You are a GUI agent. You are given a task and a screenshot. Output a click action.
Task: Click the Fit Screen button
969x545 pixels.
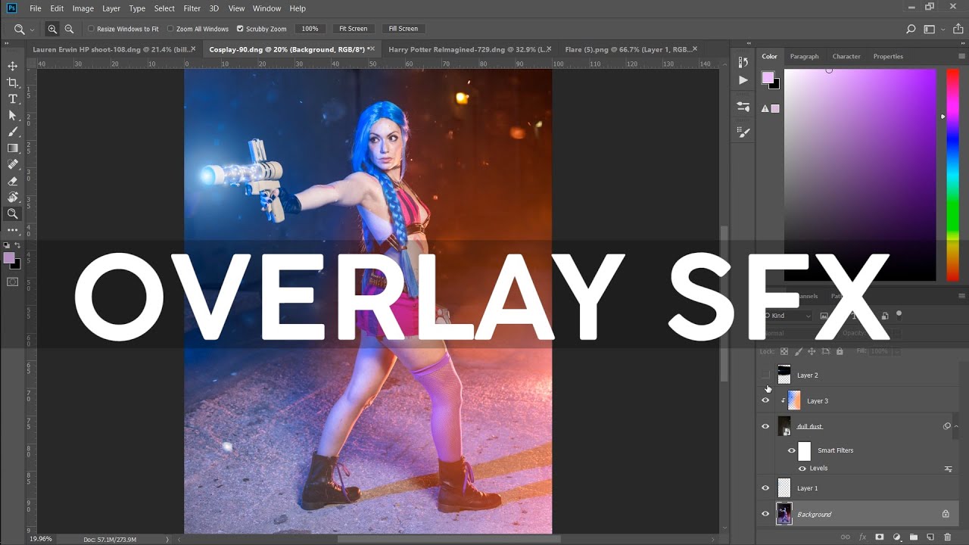pyautogui.click(x=353, y=29)
